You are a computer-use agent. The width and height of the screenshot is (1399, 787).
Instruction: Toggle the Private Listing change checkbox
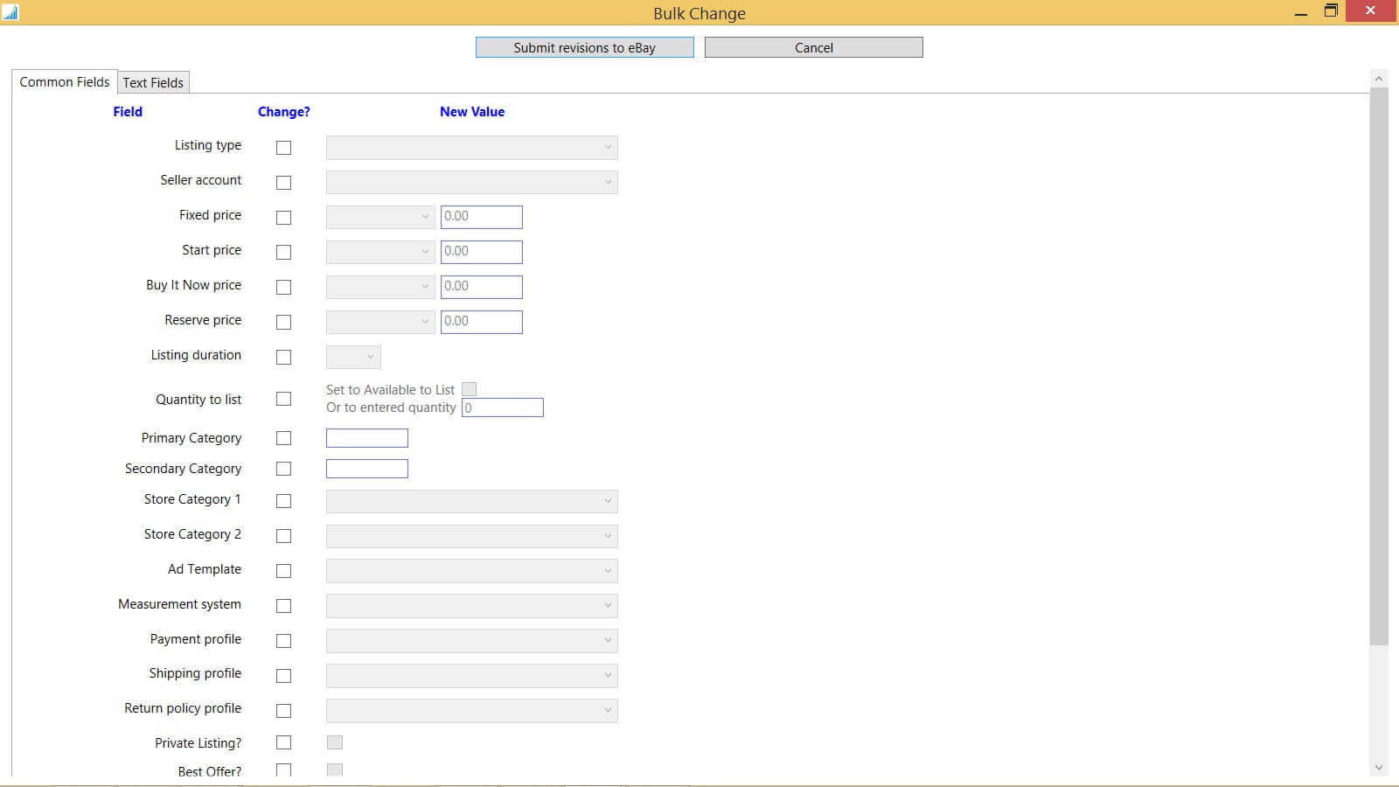[283, 742]
